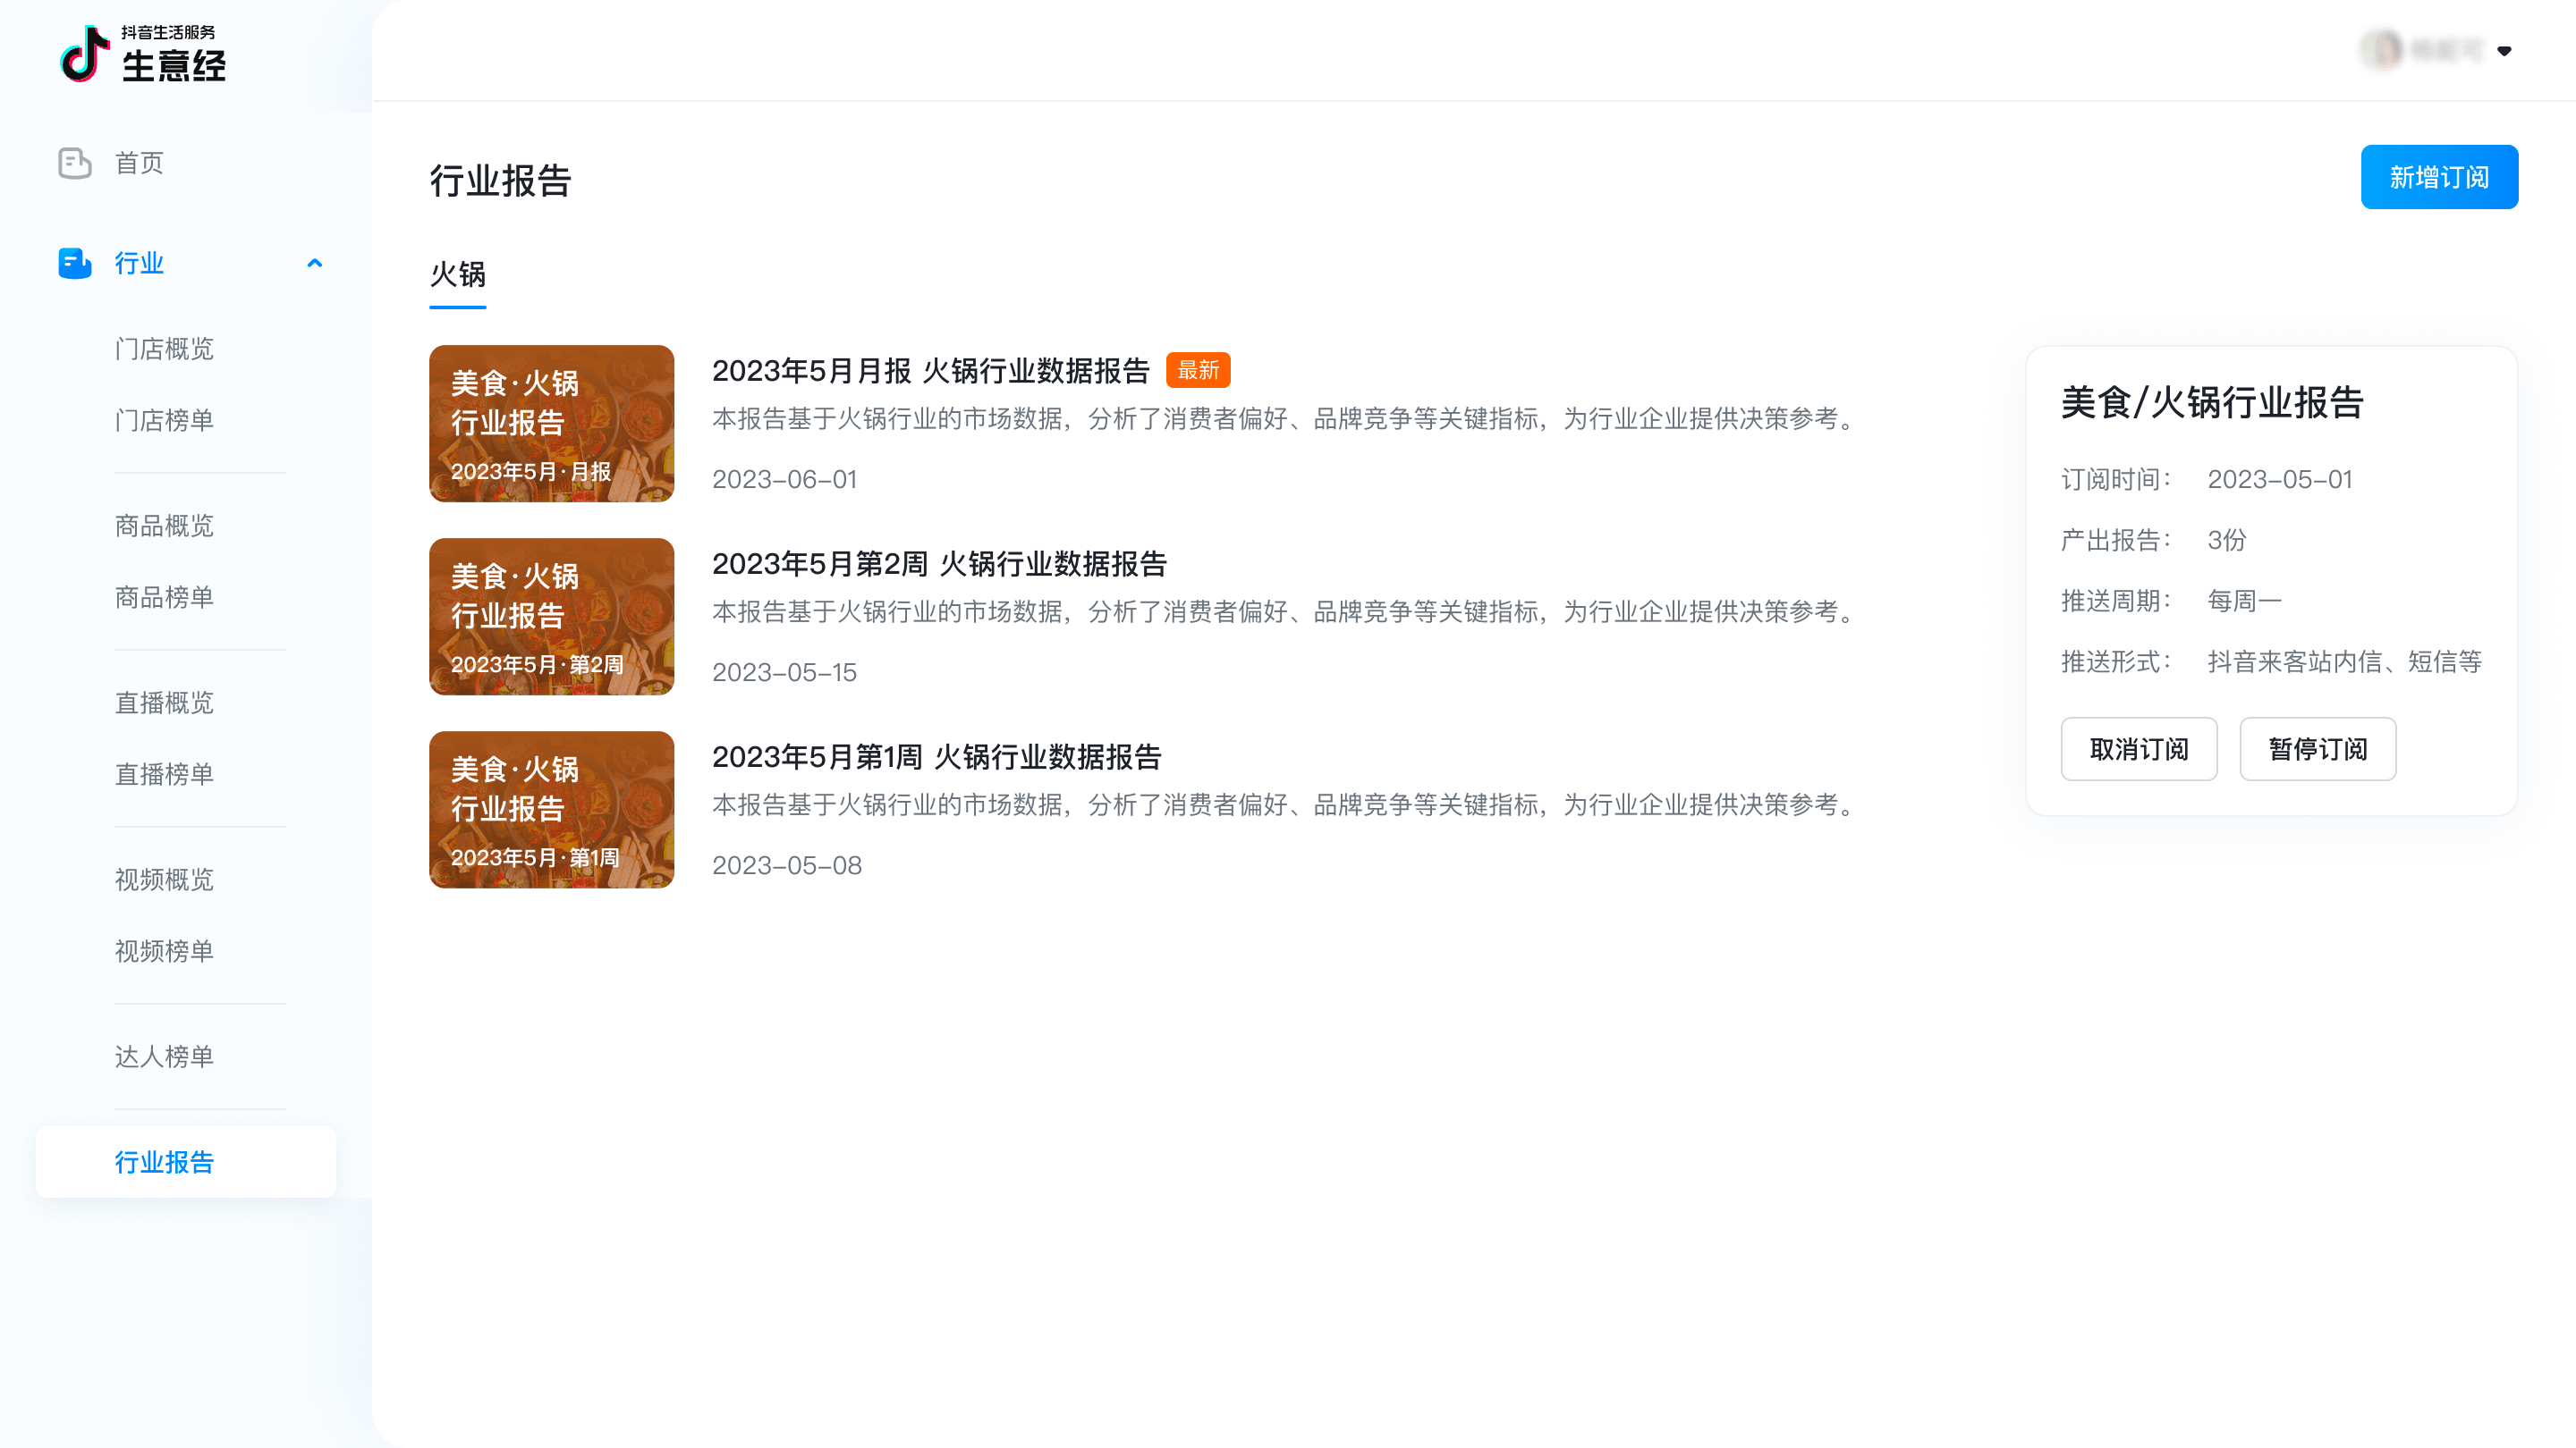
Task: Click 新增订阅 button to add subscription
Action: tap(2440, 177)
